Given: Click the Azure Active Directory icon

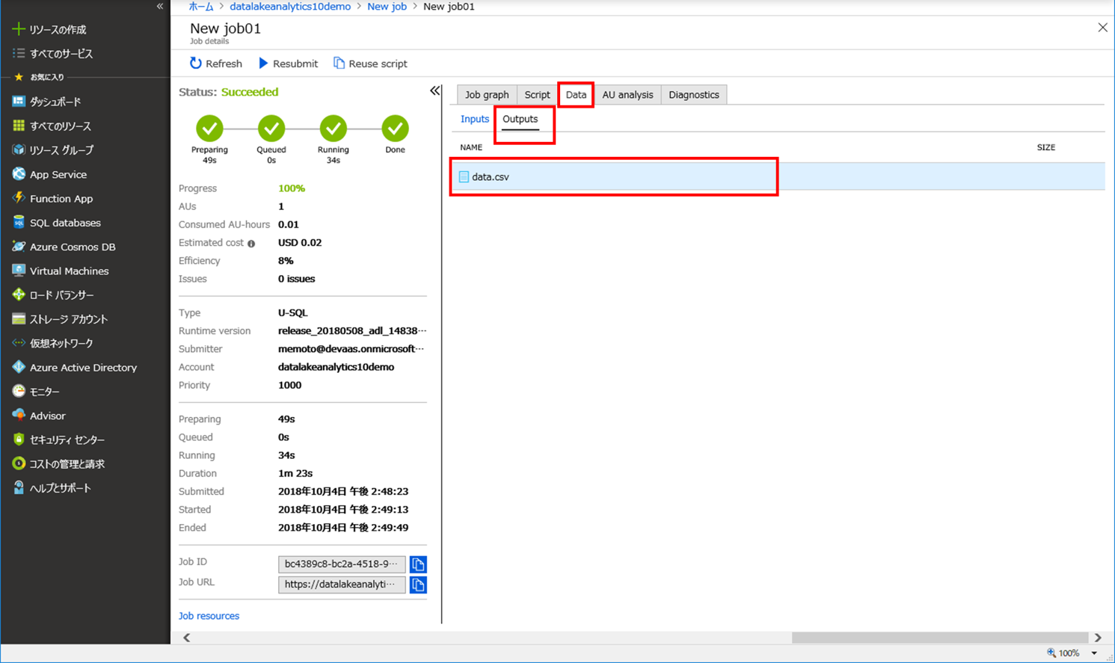Looking at the screenshot, I should point(19,367).
